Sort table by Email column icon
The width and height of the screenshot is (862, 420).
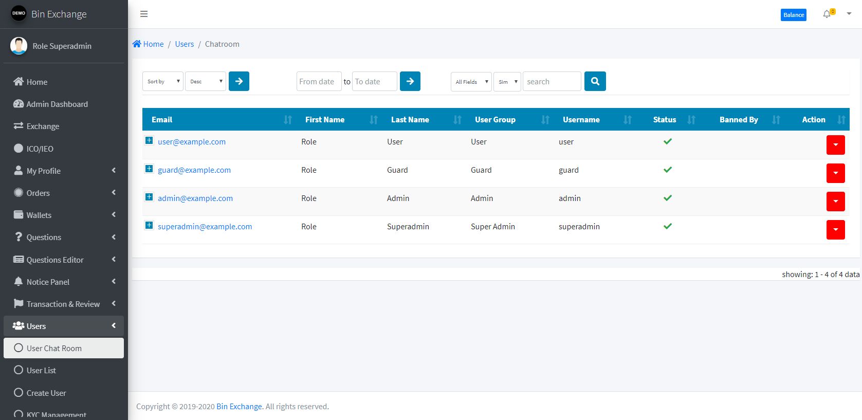click(288, 120)
